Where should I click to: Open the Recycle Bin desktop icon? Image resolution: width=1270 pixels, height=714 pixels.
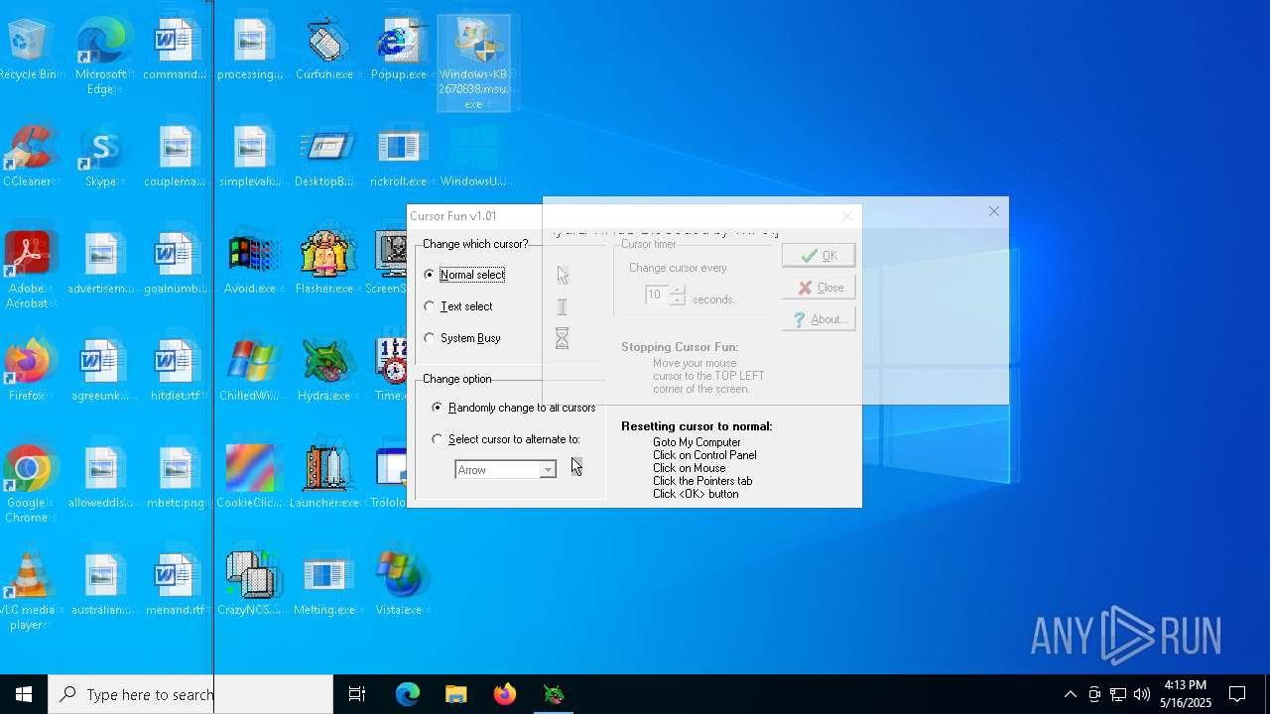[x=28, y=50]
